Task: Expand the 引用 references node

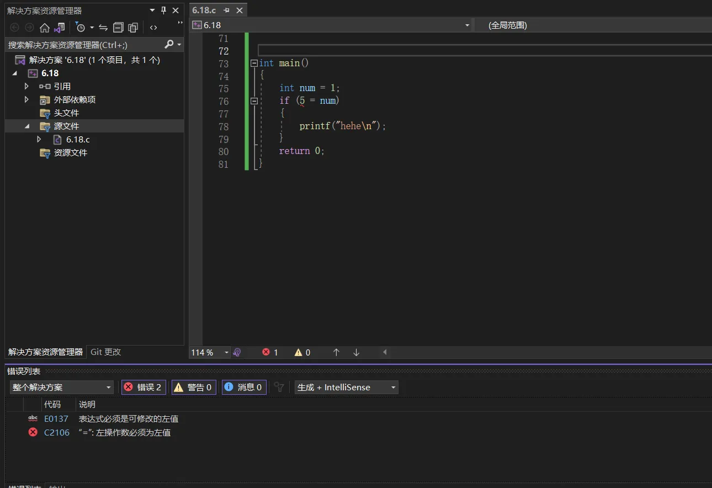Action: coord(26,87)
